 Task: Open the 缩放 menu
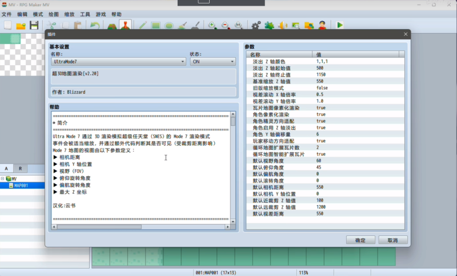tap(69, 14)
